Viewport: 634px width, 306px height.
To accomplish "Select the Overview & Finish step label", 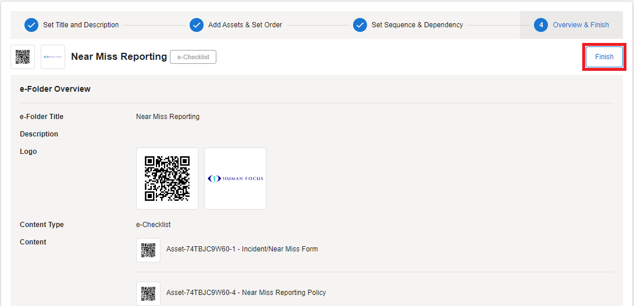I will tap(580, 25).
